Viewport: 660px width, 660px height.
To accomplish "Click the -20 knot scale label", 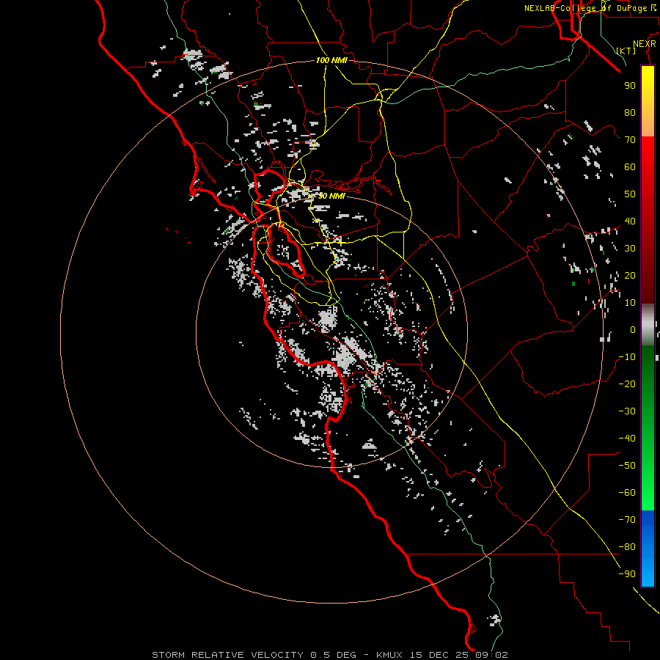I will 627,384.
